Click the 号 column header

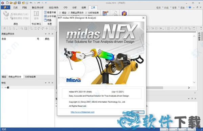(38, 39)
